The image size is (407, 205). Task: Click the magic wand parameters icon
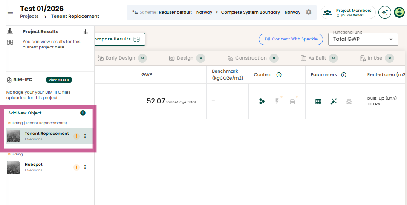tap(334, 101)
